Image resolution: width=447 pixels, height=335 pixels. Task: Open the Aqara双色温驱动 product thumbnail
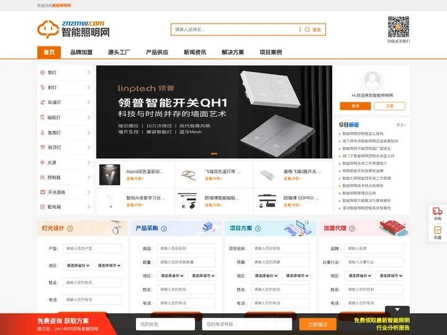click(x=109, y=174)
